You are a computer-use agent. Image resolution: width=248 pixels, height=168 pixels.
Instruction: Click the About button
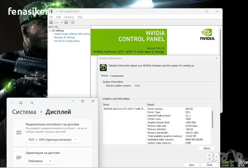[x=207, y=148]
